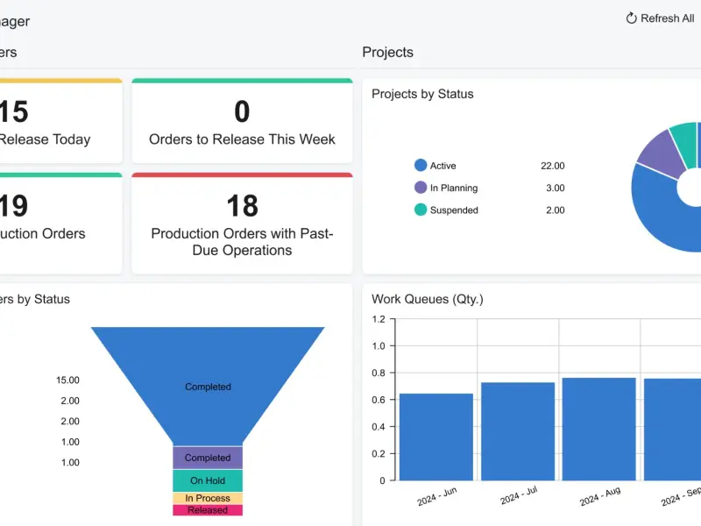Select the teal Suspended legend dot

(x=421, y=210)
